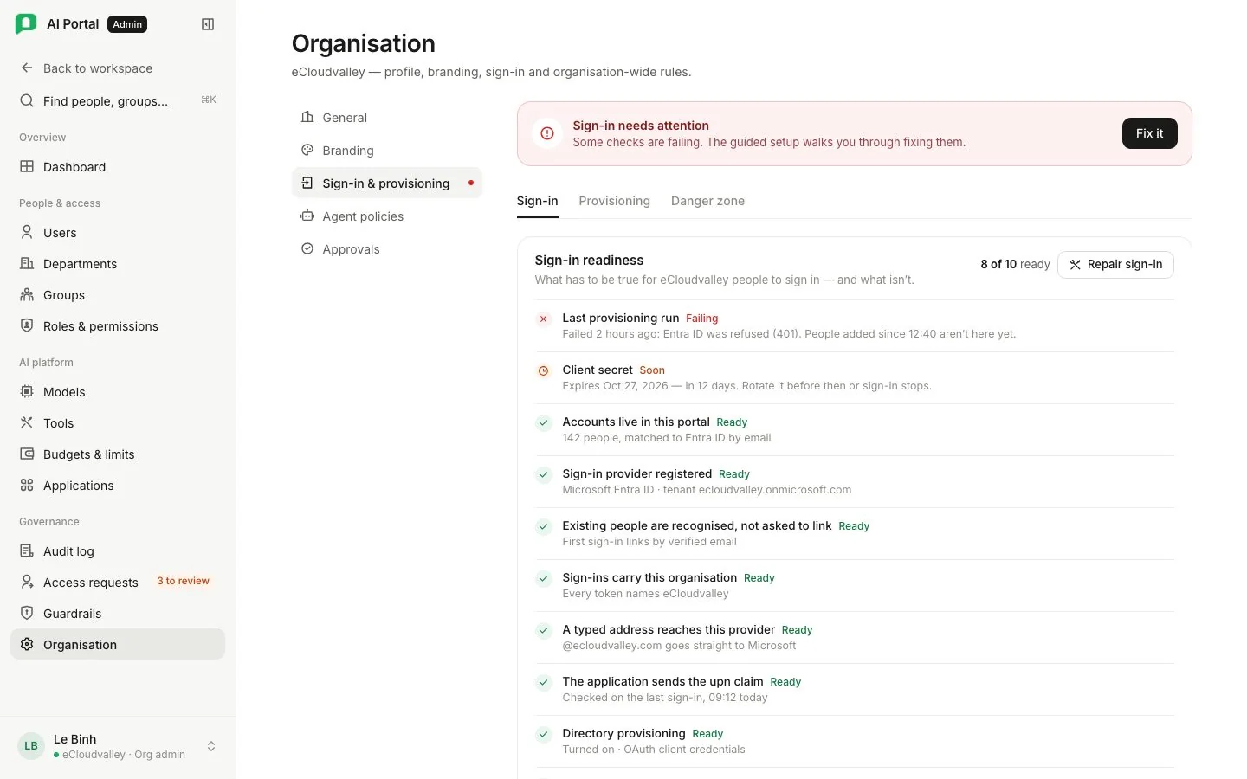Click 'Accounts live in this portal' text
1247x779 pixels.
(636, 422)
